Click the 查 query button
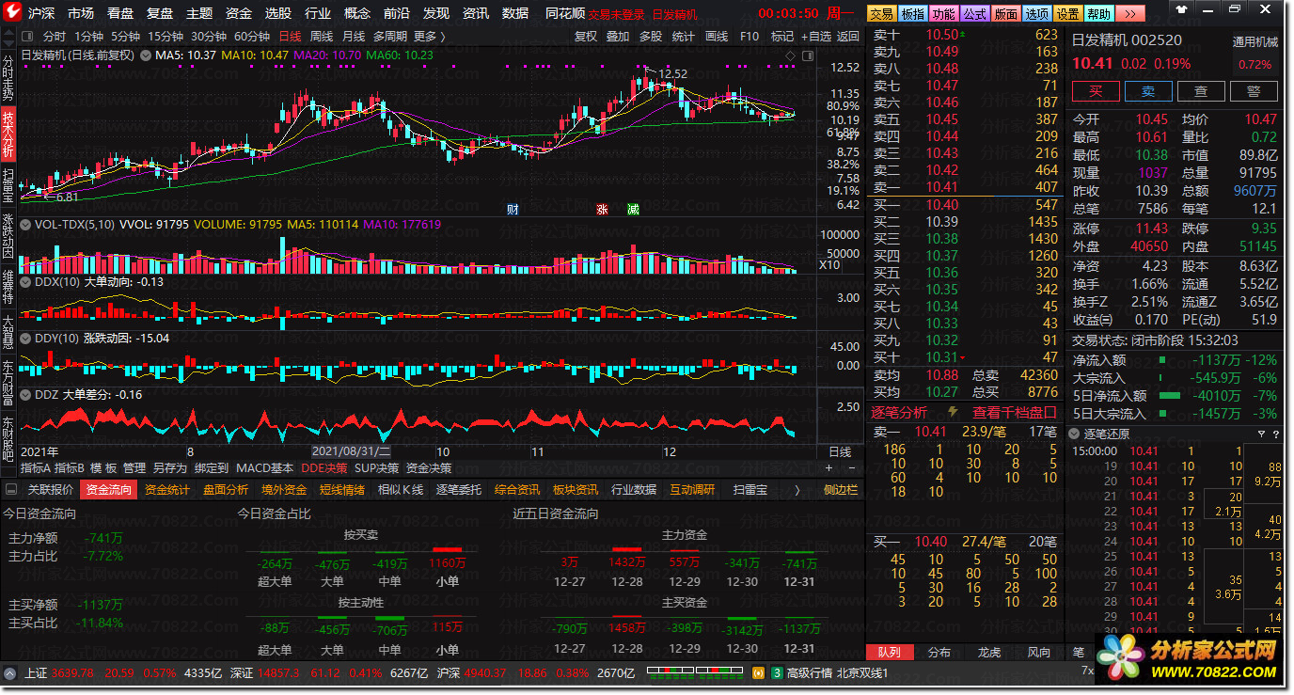Screen dimensions: 1294x695 click(x=1201, y=90)
